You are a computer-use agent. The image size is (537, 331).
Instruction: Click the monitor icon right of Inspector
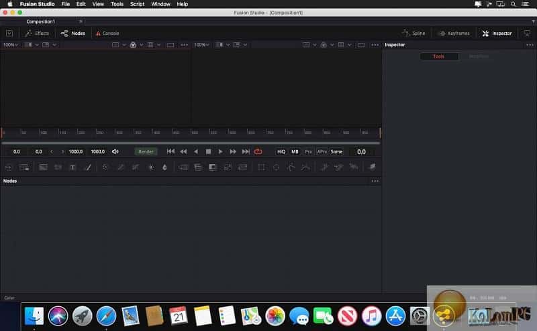click(527, 34)
